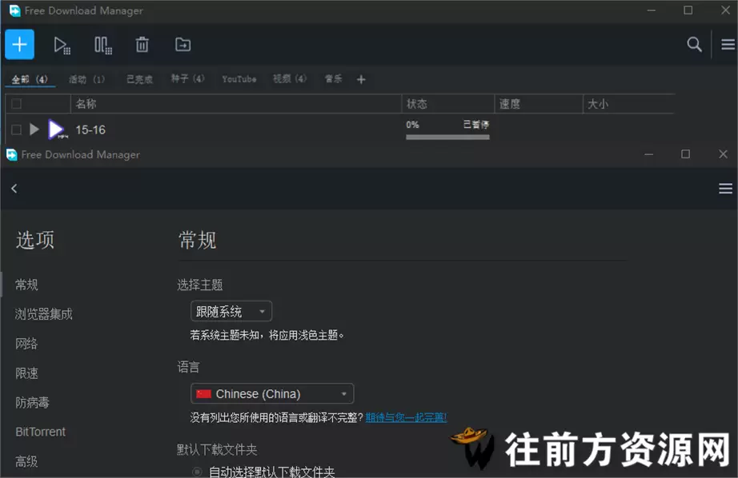
Task: Add a new tag with plus icon
Action: [361, 79]
